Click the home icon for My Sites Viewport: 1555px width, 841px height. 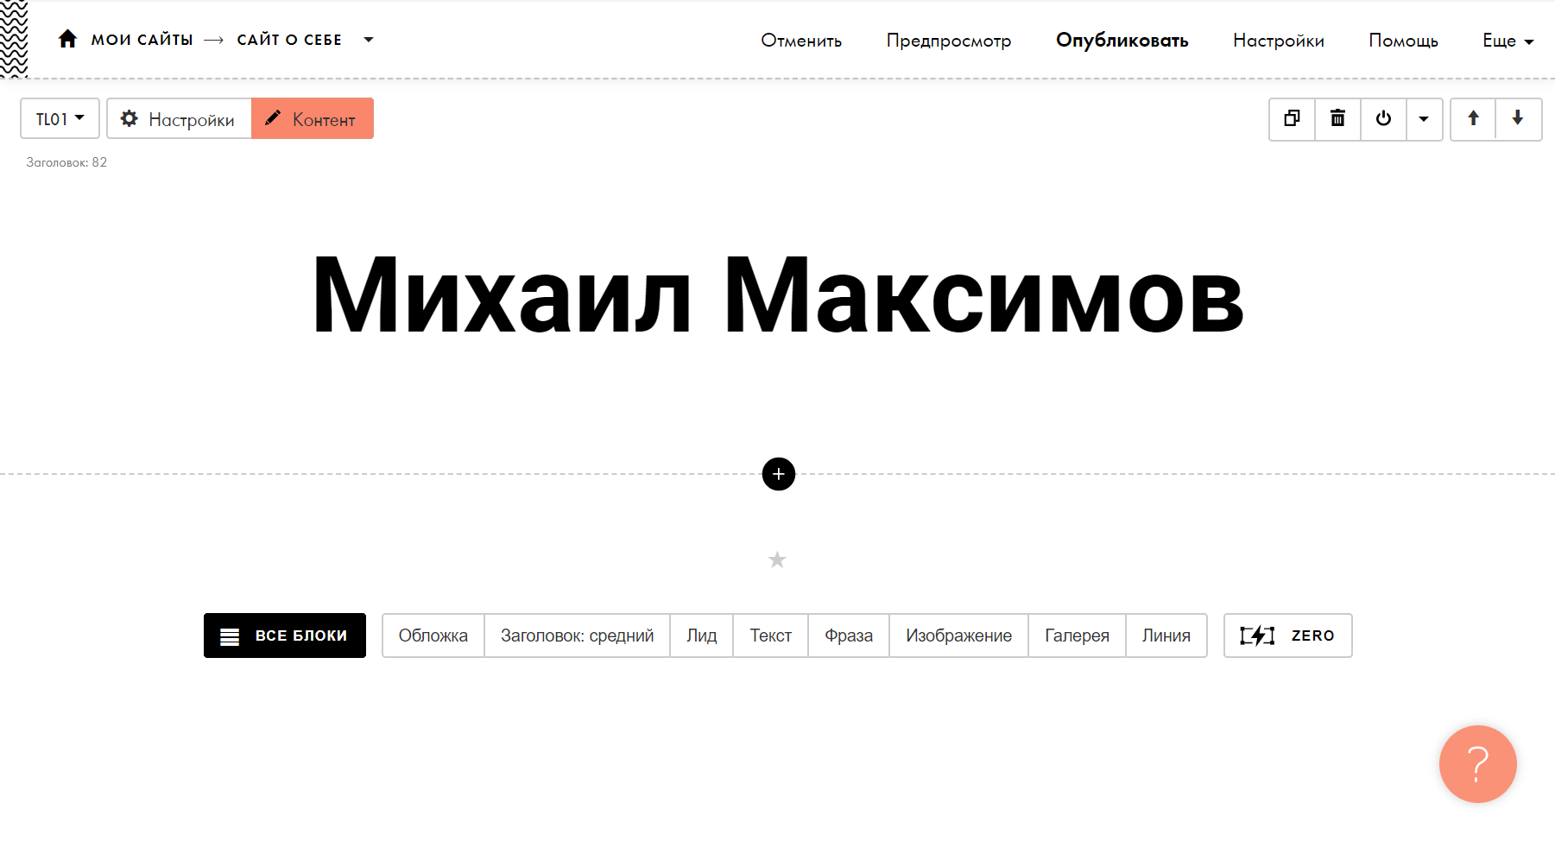67,39
